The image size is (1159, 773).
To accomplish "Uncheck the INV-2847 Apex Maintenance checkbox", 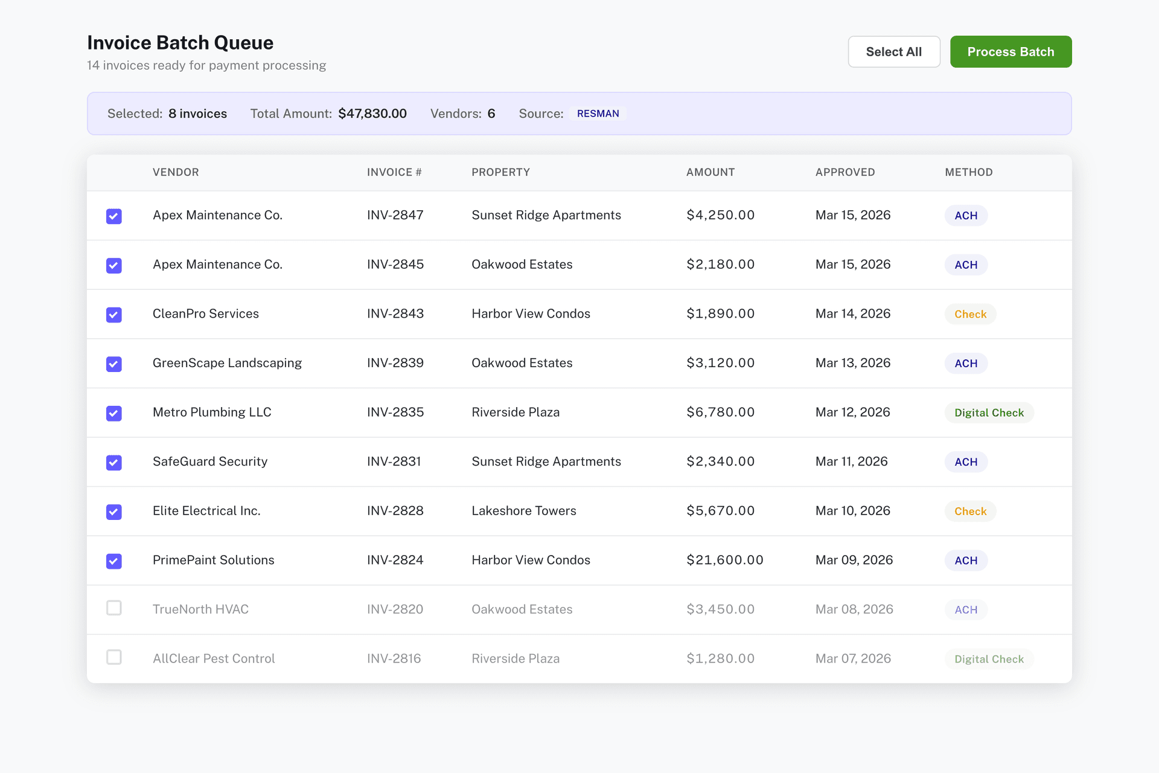I will 114,216.
